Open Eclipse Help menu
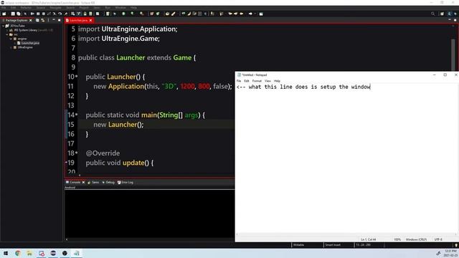This screenshot has height=258, width=459. 133,8
